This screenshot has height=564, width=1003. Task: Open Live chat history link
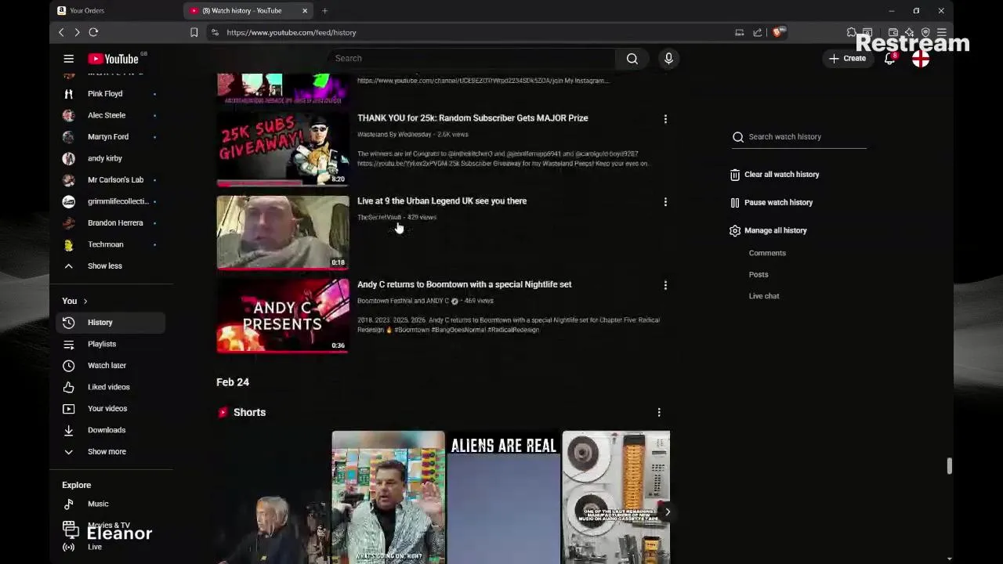tap(764, 296)
